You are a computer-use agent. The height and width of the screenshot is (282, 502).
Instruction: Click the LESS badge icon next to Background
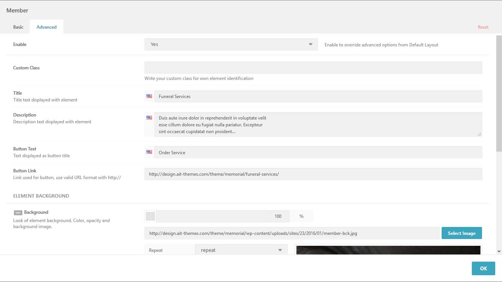[18, 213]
